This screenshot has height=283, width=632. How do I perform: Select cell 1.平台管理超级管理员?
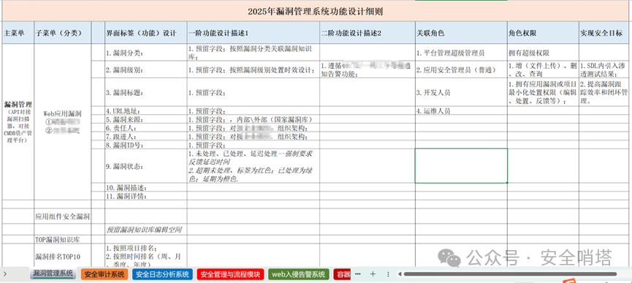click(462, 53)
